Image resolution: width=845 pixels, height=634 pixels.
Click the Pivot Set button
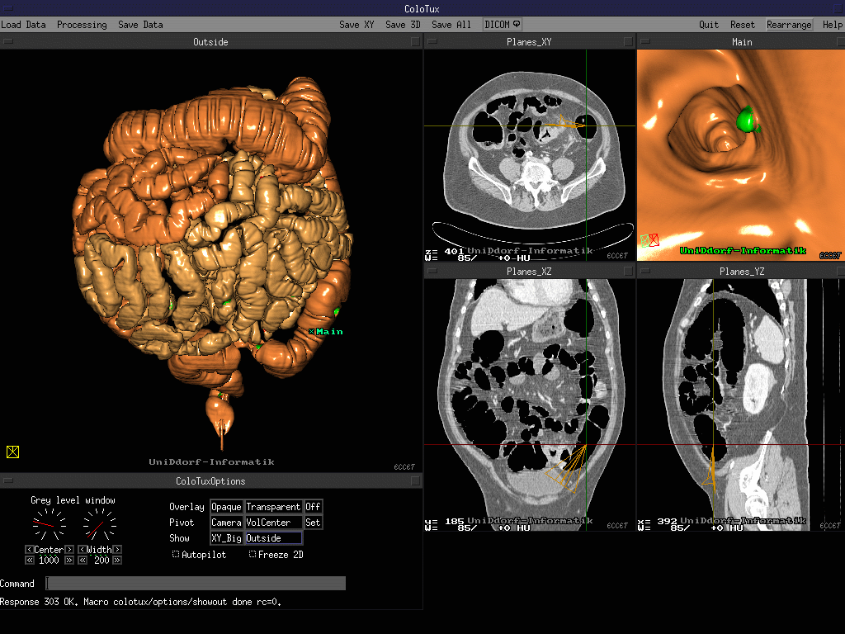tap(313, 523)
